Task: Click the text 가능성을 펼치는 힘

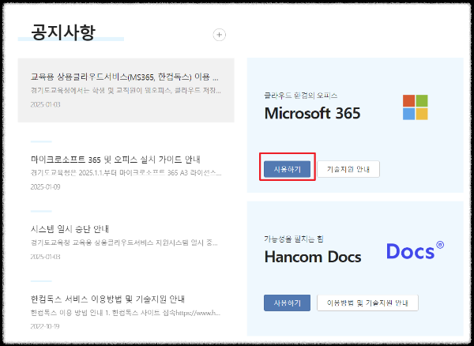Action: pos(294,239)
